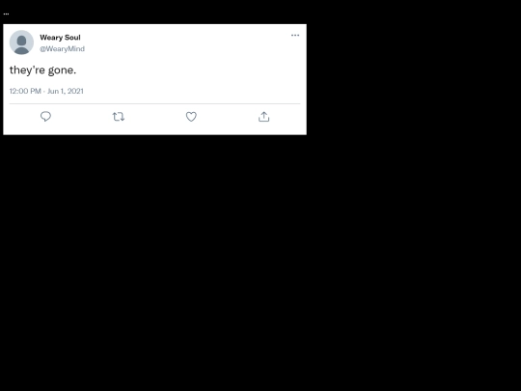Open the share upload arrow icon
521x391 pixels.
(x=263, y=117)
